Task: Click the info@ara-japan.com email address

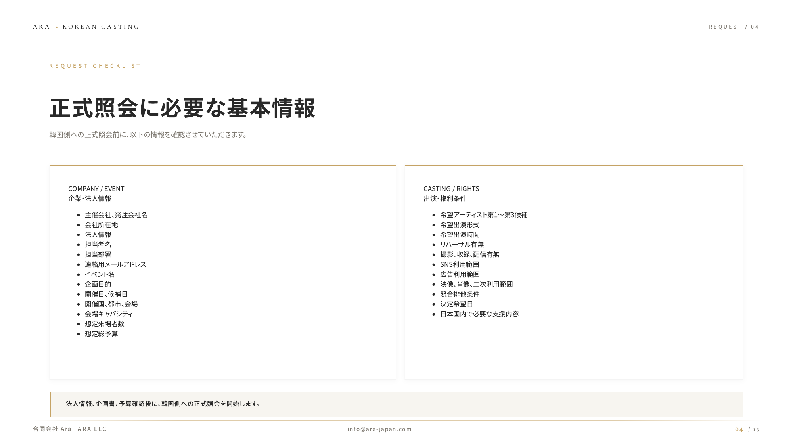Action: point(379,429)
